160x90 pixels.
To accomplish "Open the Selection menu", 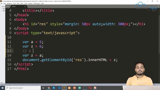I will (9, 3).
